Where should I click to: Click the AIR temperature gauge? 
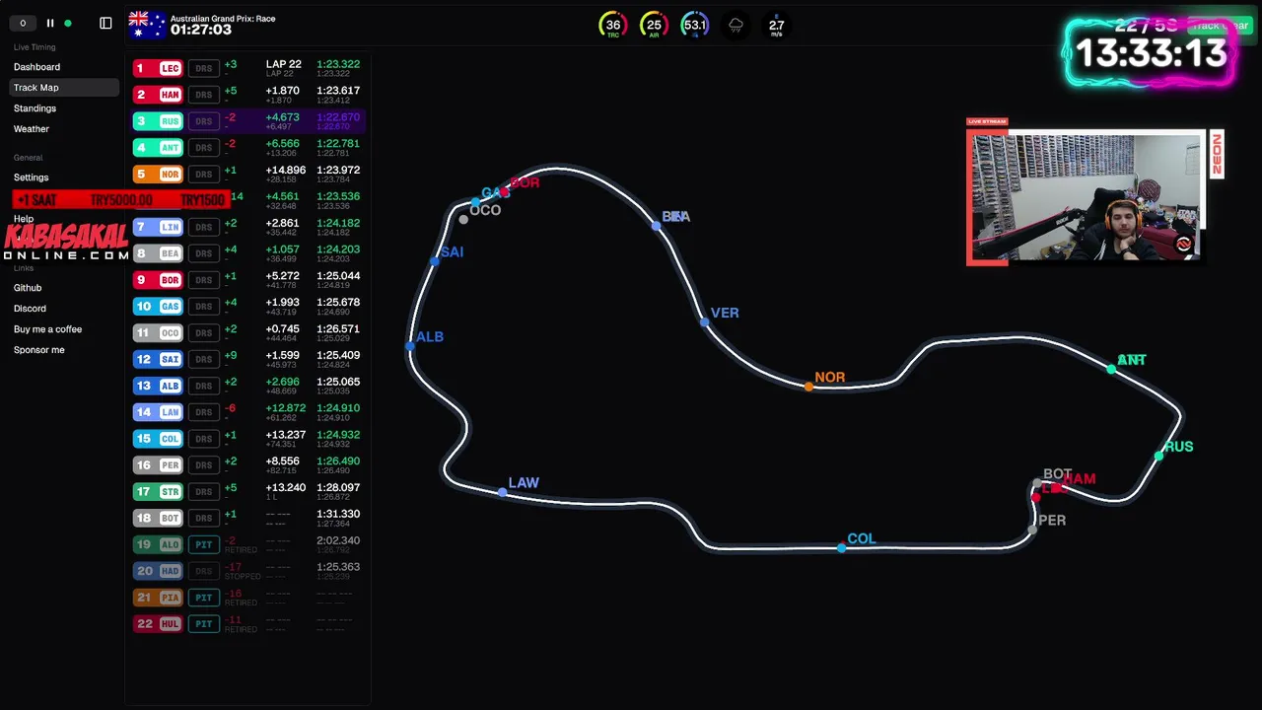pos(654,26)
